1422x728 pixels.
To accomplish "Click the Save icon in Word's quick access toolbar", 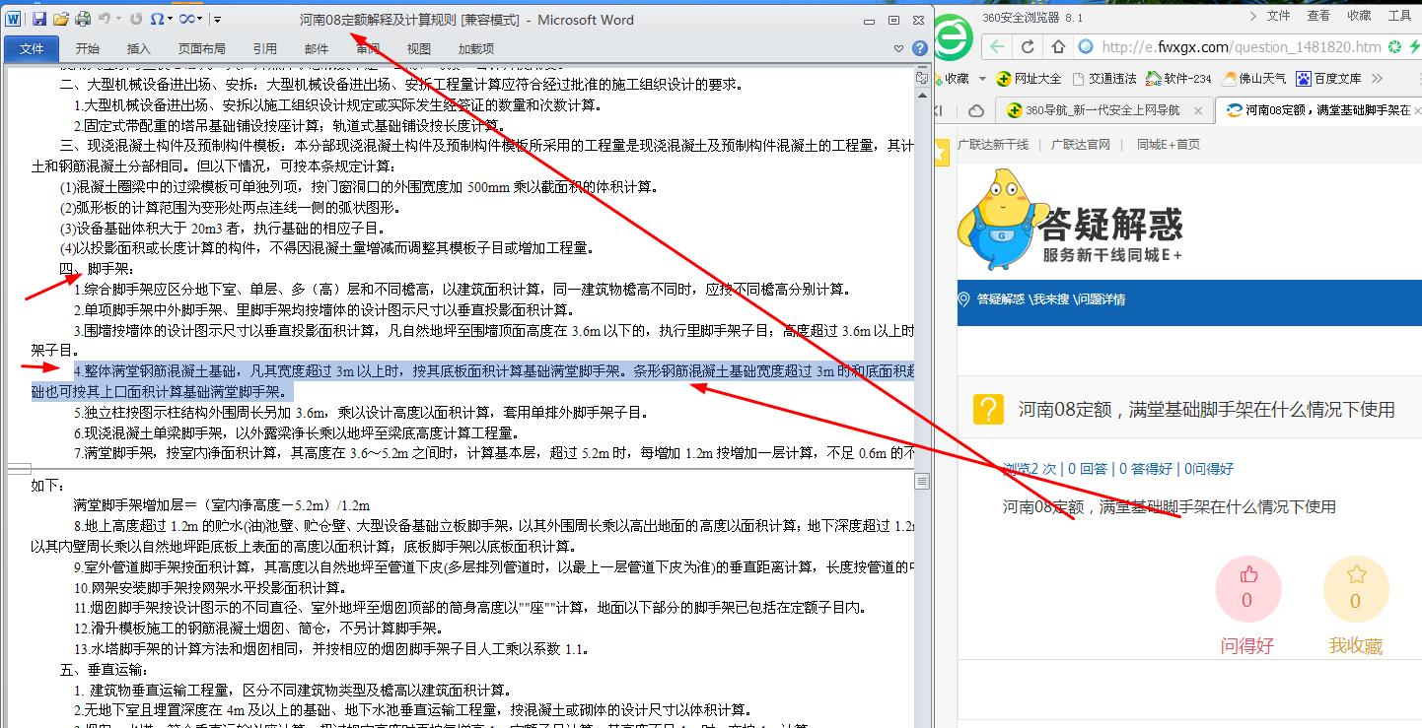I will click(39, 19).
